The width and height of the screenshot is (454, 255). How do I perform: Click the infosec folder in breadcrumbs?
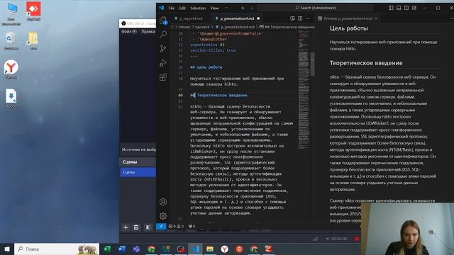[184, 27]
